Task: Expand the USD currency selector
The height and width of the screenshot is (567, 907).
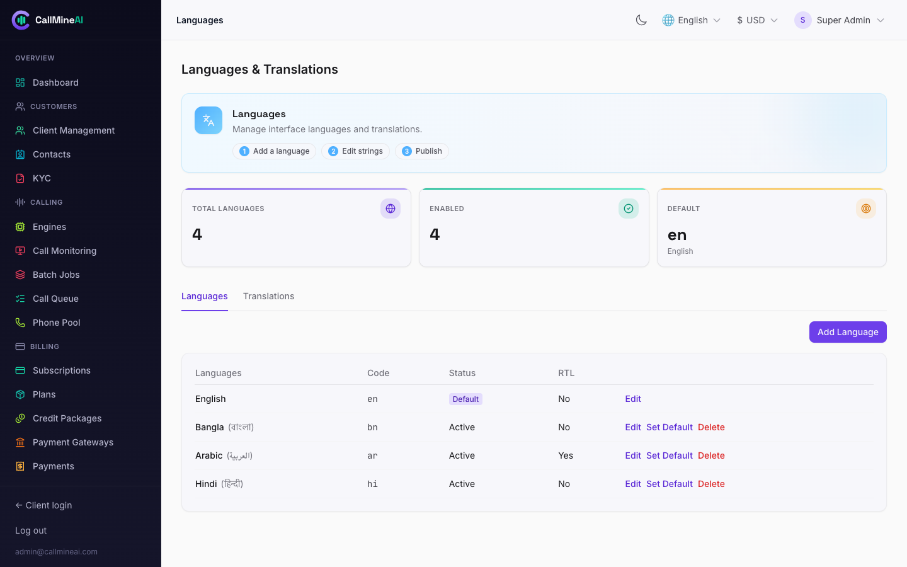Action: pos(757,20)
